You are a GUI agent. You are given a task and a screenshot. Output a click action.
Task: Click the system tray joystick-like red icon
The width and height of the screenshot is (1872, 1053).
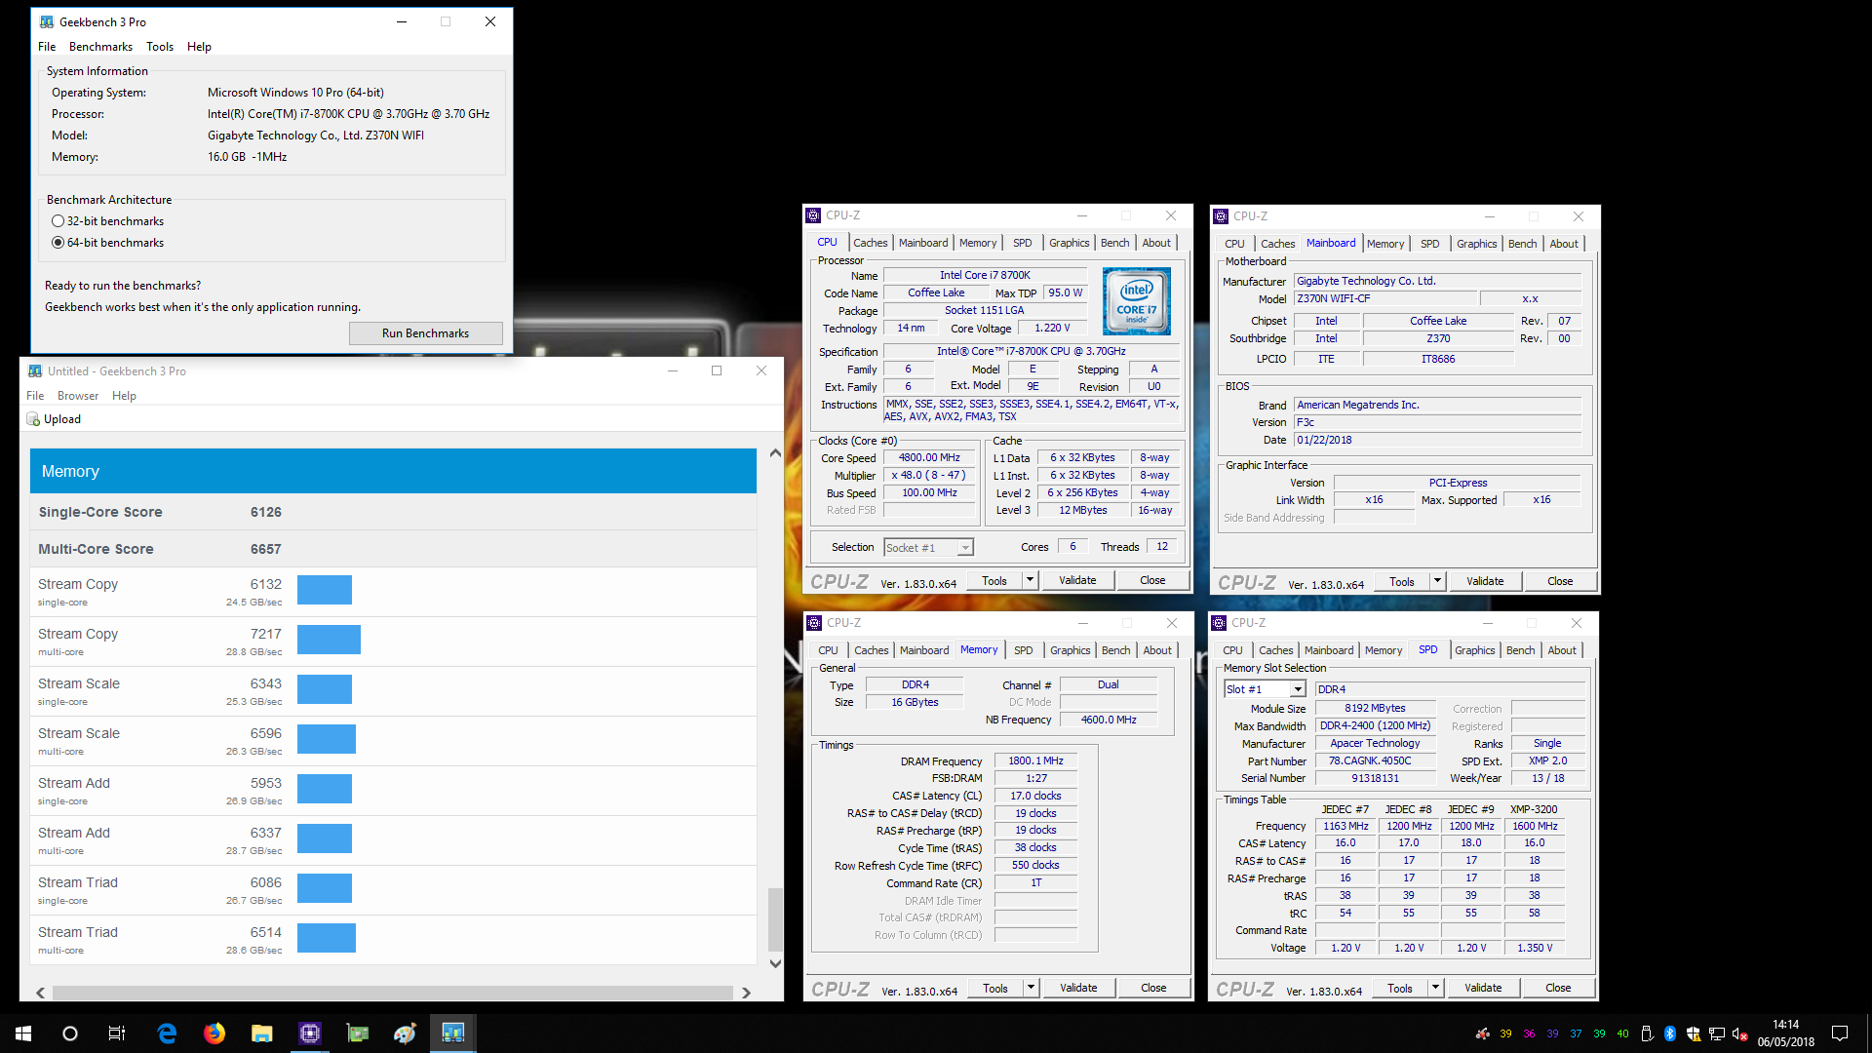pos(1482,1033)
